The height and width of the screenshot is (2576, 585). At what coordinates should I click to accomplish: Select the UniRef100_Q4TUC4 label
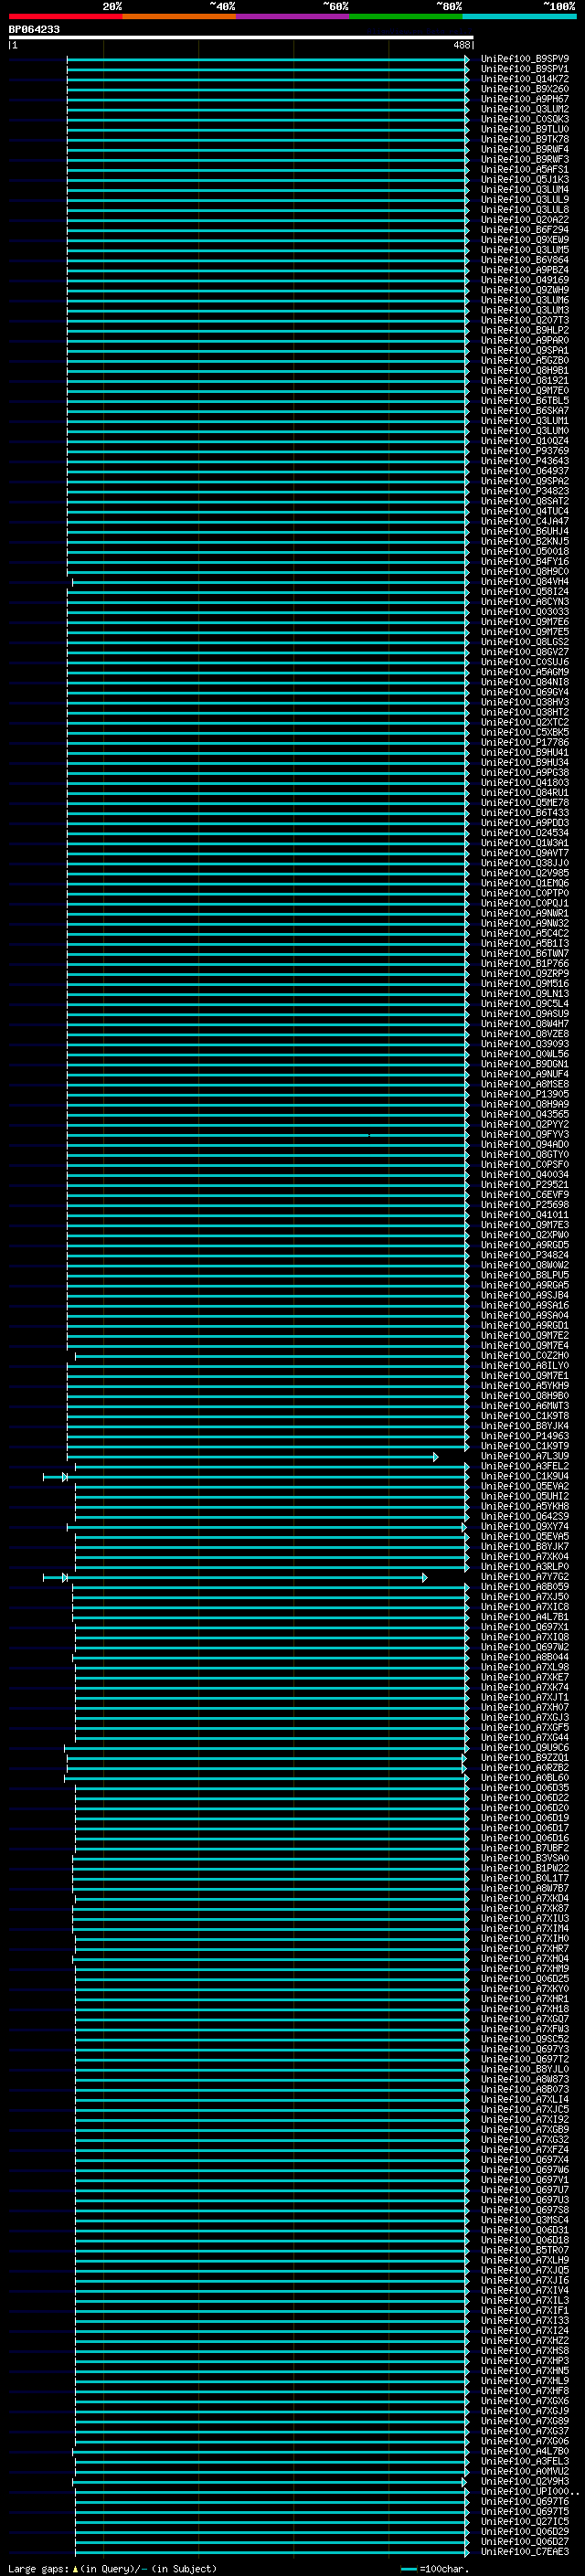[x=525, y=511]
